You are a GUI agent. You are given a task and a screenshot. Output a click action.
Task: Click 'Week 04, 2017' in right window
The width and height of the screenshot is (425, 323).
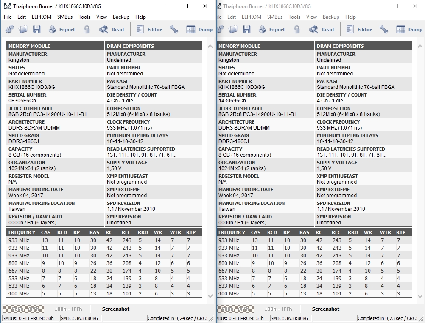click(x=235, y=195)
